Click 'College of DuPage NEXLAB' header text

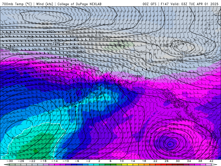[x=79, y=4]
